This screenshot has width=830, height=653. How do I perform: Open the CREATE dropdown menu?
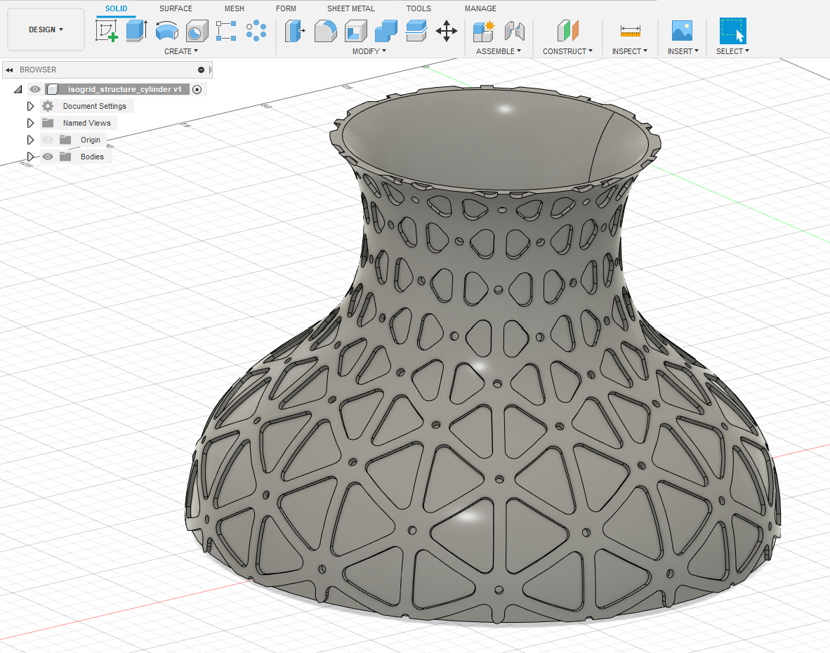tap(181, 51)
